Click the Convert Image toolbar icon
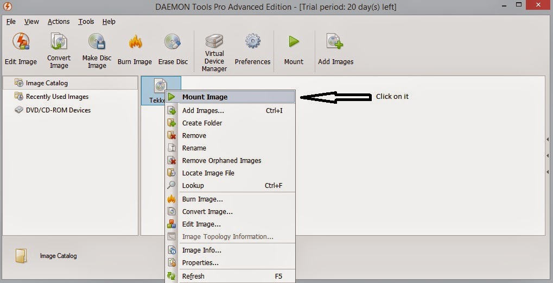Image resolution: width=553 pixels, height=283 pixels. click(59, 42)
